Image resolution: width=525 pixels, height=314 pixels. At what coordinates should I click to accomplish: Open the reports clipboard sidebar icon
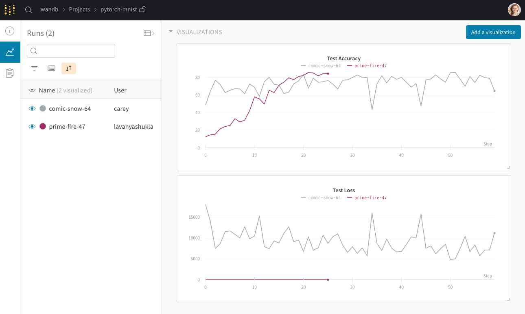(x=10, y=73)
